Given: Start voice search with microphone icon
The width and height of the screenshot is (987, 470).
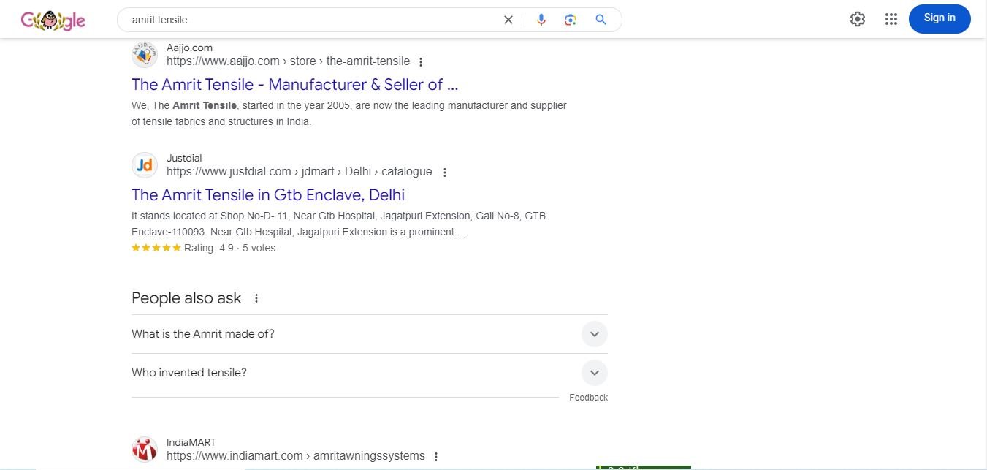Looking at the screenshot, I should pyautogui.click(x=541, y=20).
